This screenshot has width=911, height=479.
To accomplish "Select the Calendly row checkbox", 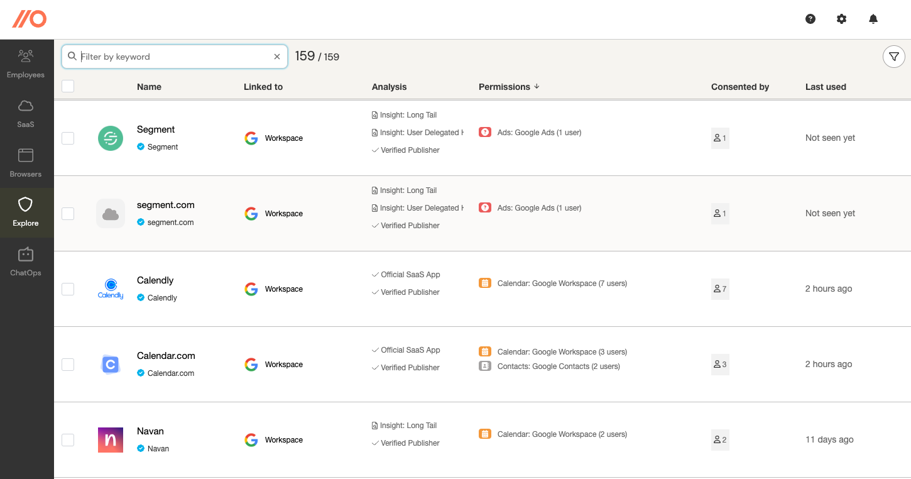I will (68, 289).
